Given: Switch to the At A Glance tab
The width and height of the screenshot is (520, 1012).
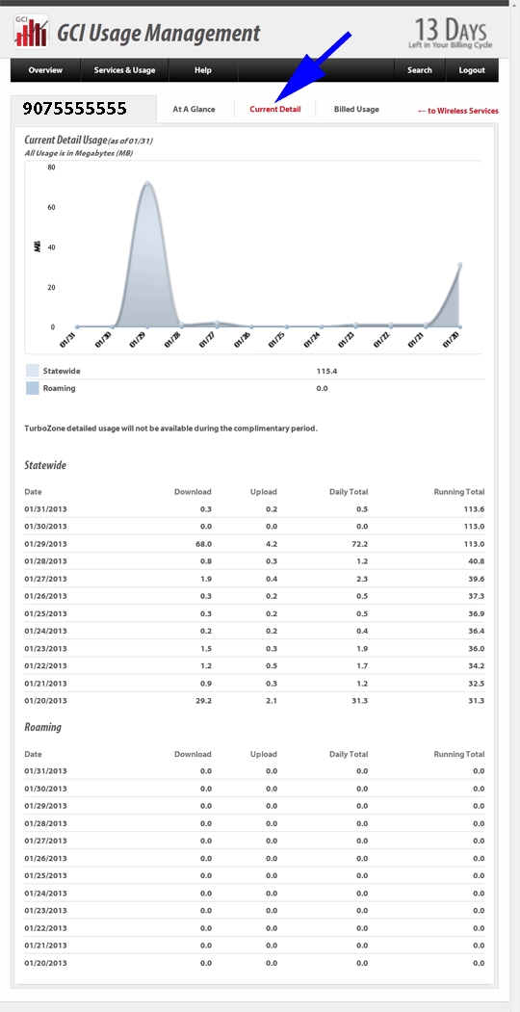Looking at the screenshot, I should (x=195, y=109).
